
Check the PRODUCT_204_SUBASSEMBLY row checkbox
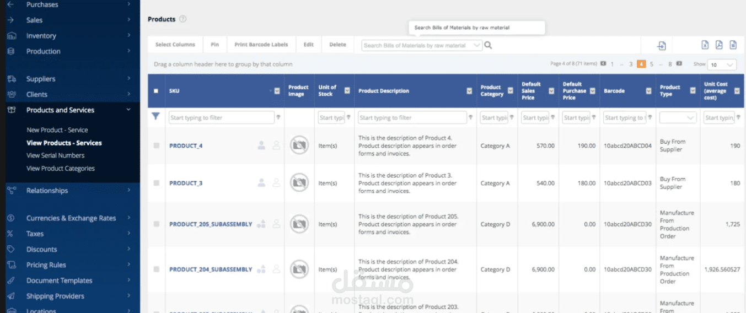[156, 269]
